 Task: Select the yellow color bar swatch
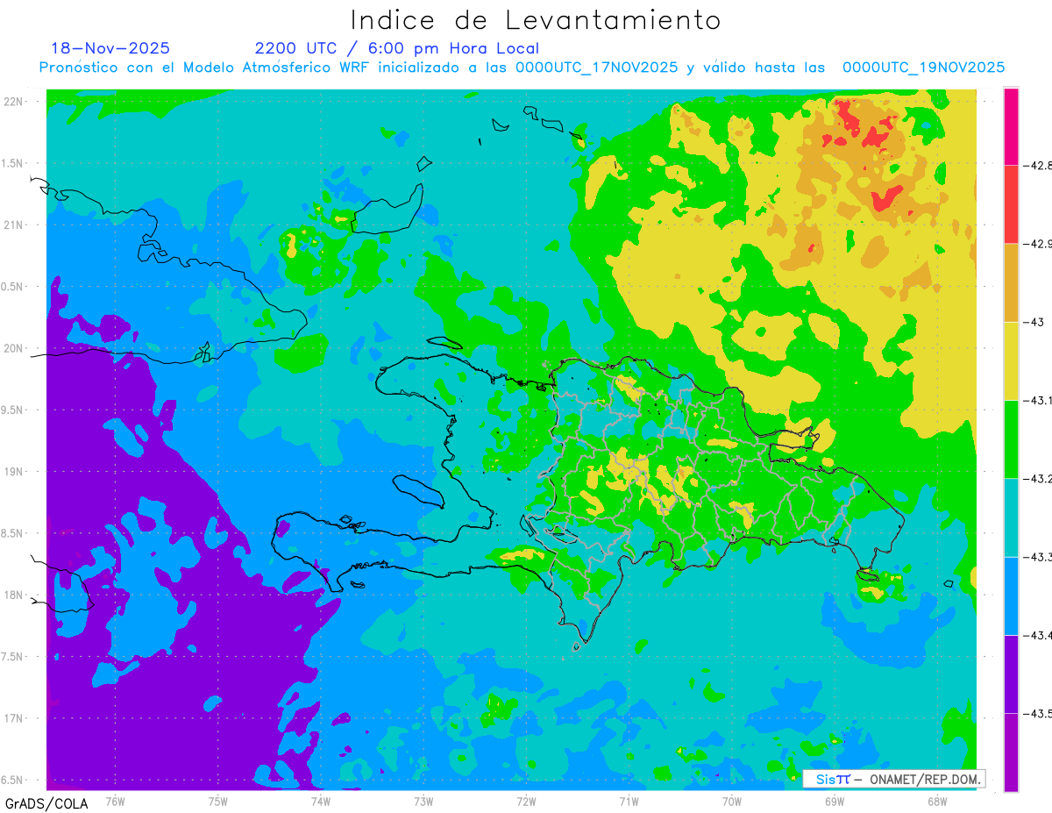1011,360
